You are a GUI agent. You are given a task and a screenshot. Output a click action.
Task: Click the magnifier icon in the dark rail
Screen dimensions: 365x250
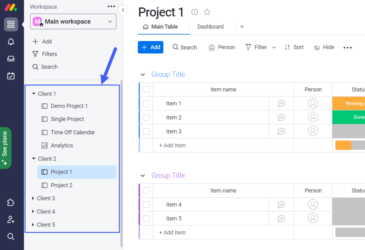tap(11, 236)
